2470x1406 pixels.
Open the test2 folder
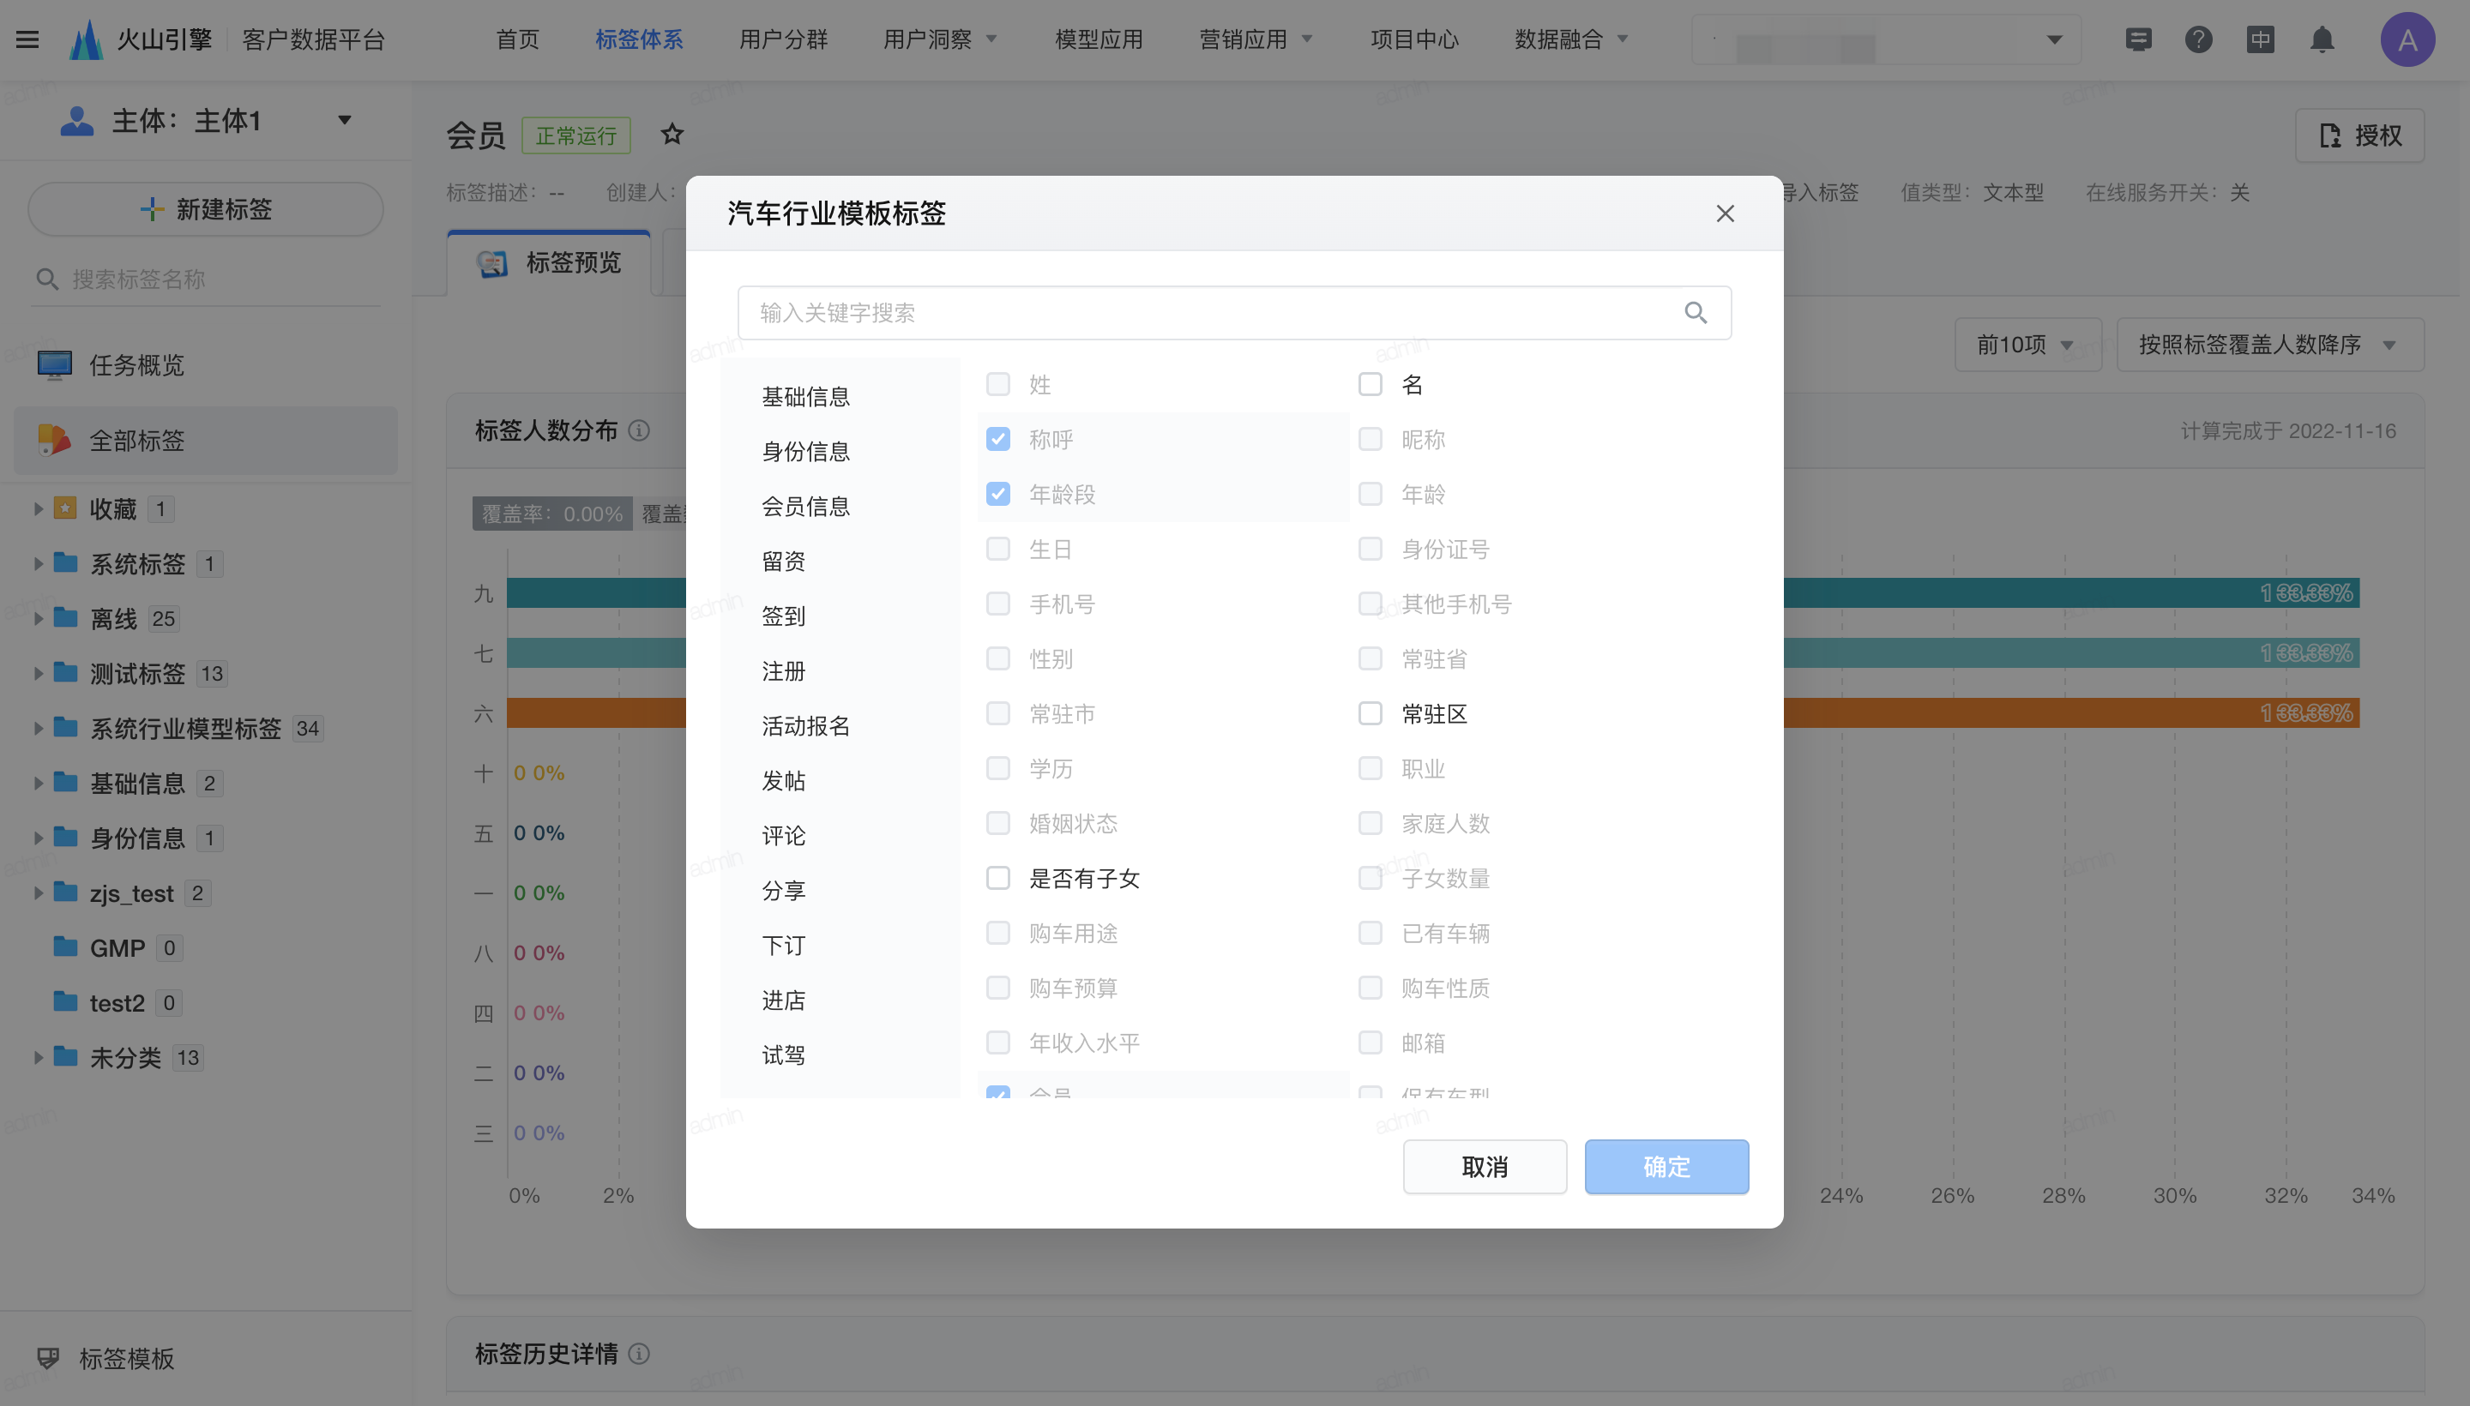pos(117,1003)
